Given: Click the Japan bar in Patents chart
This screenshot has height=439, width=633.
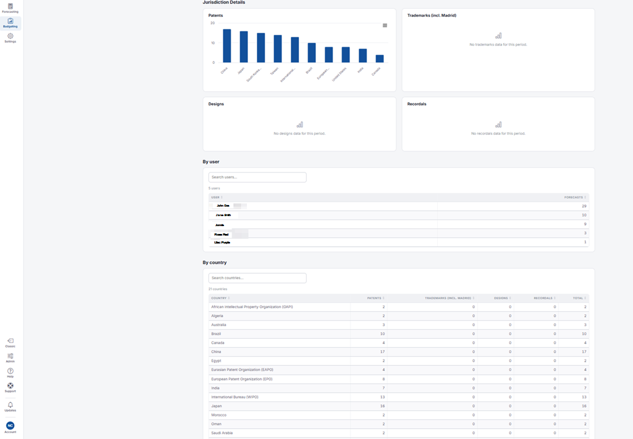Looking at the screenshot, I should [x=244, y=47].
